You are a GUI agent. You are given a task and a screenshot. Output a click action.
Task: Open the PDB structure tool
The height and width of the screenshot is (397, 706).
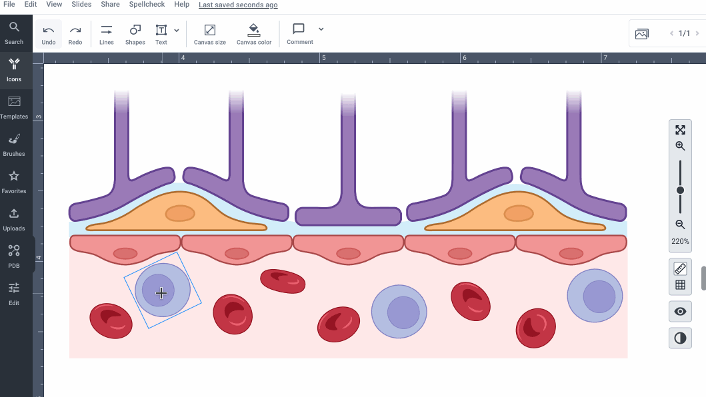tap(14, 256)
